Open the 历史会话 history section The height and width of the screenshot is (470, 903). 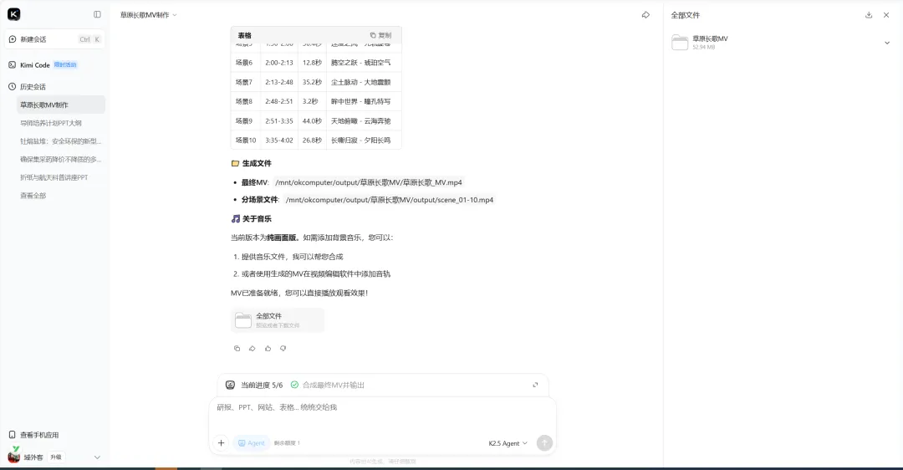pyautogui.click(x=33, y=86)
